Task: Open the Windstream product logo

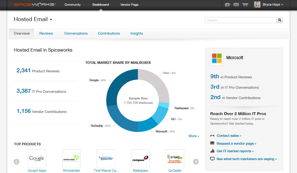Action: coord(71,158)
